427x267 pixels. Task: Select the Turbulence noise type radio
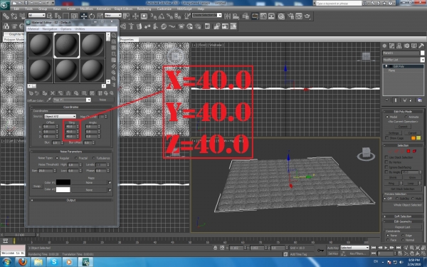(93, 158)
